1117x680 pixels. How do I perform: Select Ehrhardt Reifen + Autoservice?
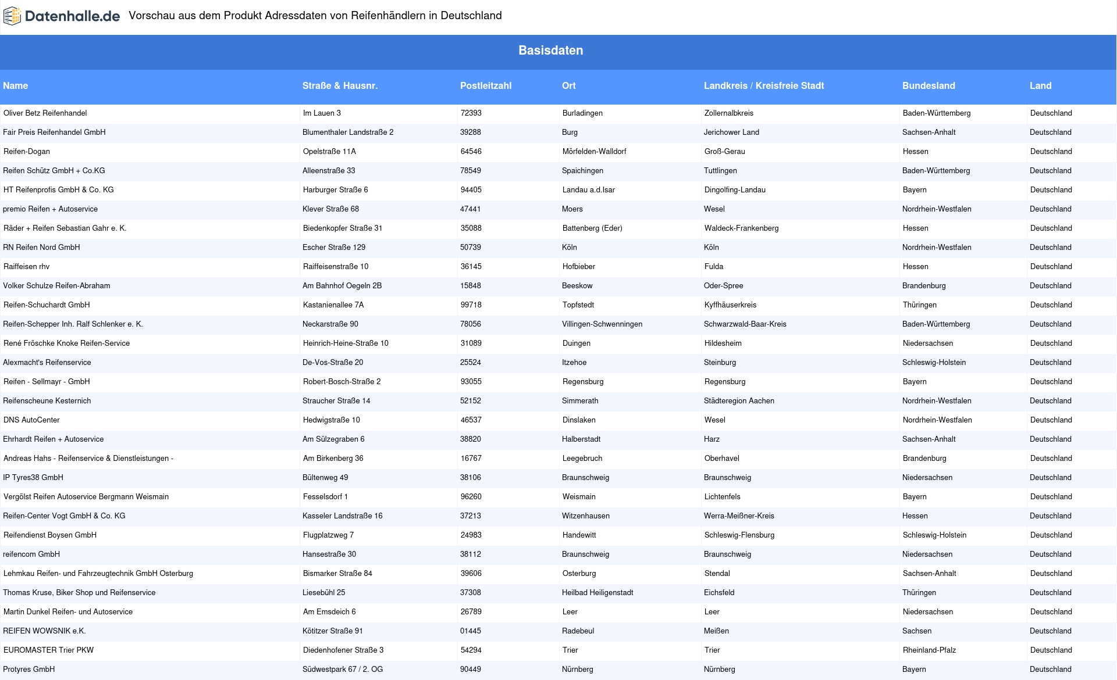point(54,439)
